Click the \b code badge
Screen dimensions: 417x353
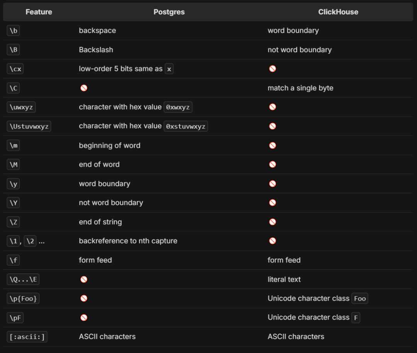click(x=13, y=30)
